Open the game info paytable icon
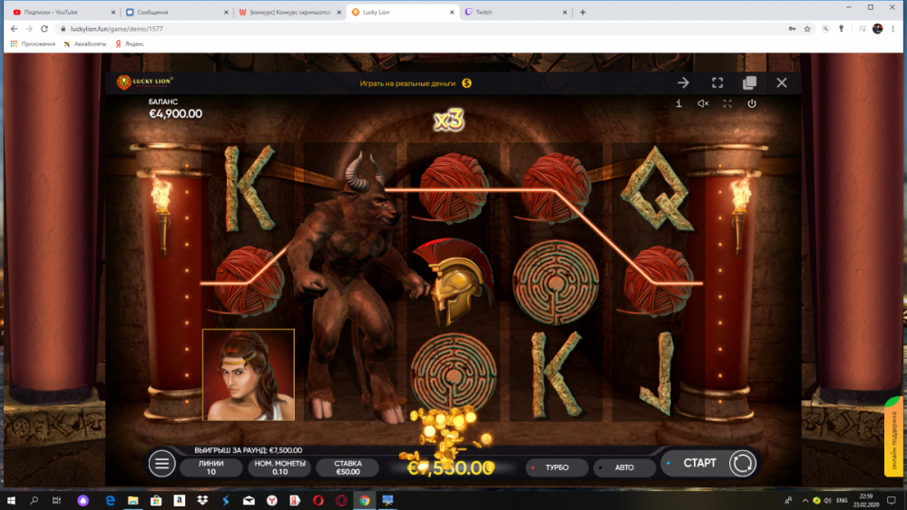The width and height of the screenshot is (907, 510). 678,104
